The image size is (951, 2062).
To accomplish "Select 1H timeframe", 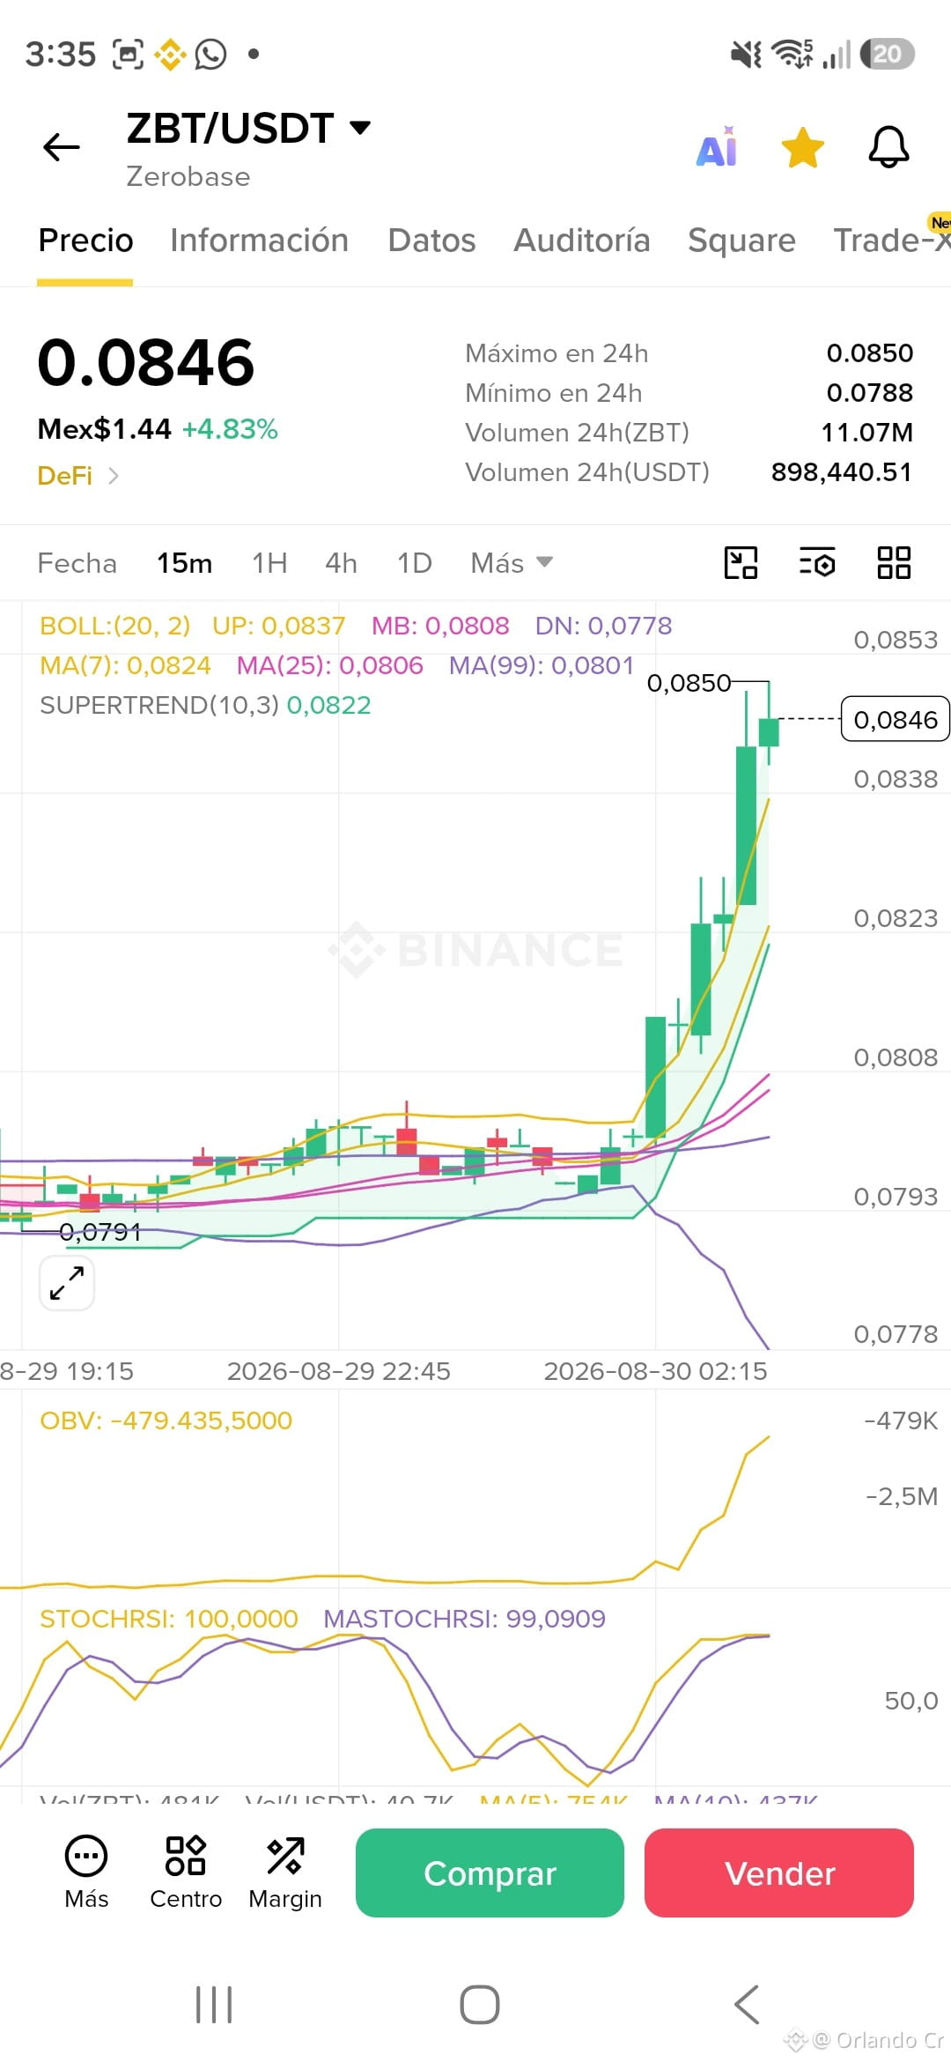I will 269,563.
